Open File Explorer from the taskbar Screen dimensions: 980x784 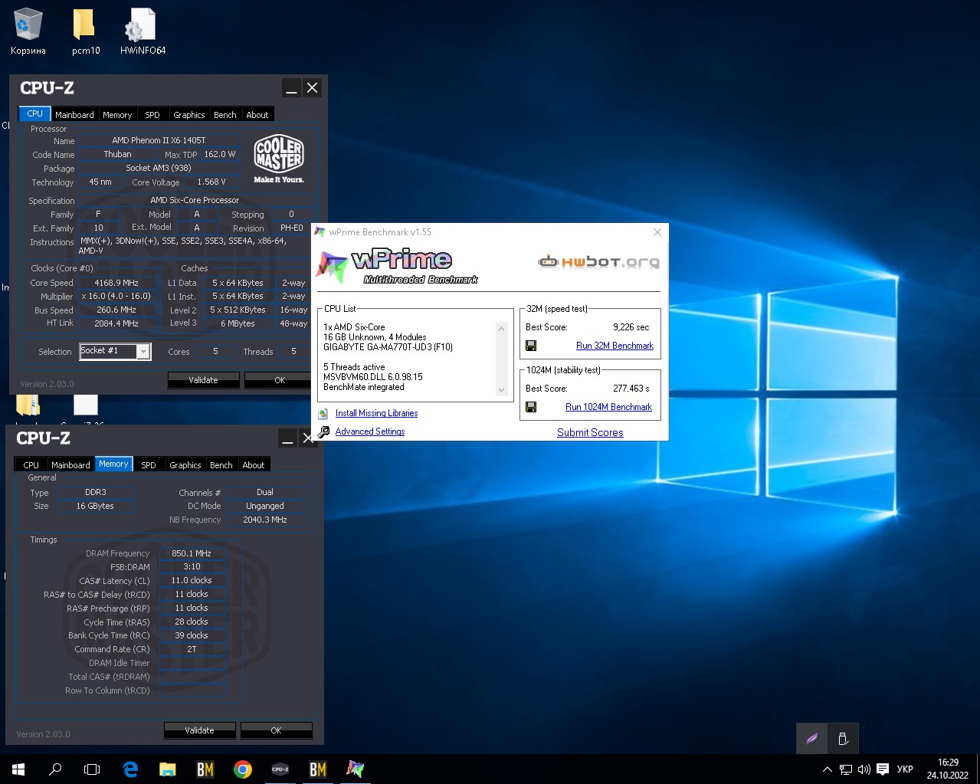click(167, 769)
